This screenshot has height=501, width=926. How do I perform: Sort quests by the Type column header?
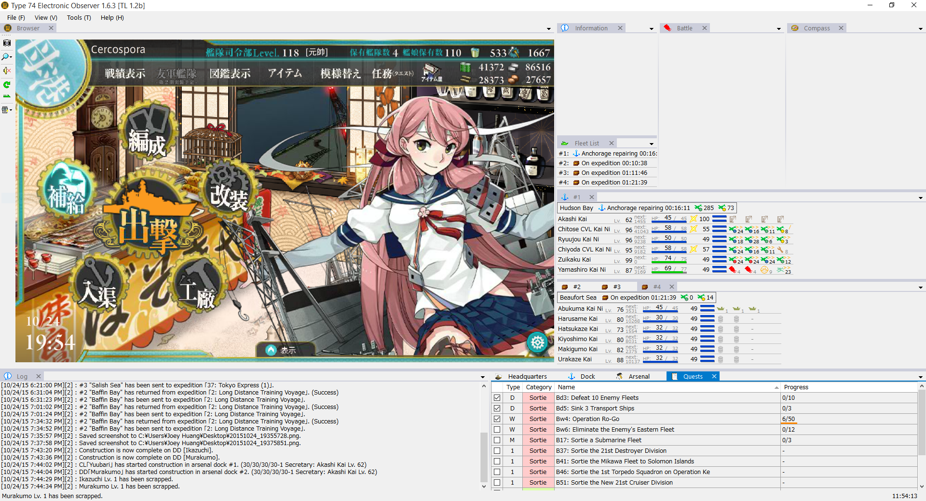(x=513, y=387)
